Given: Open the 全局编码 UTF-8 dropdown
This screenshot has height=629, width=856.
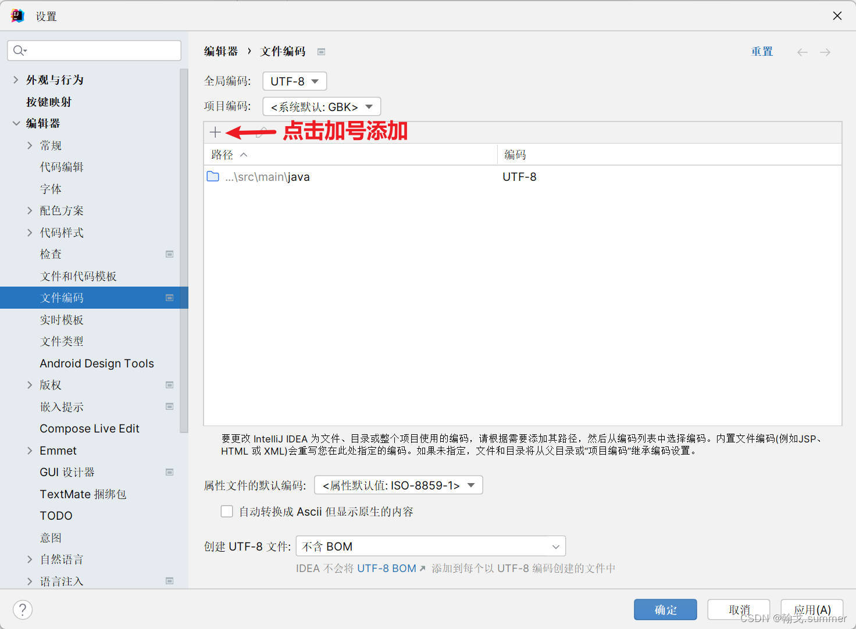Looking at the screenshot, I should (x=294, y=81).
